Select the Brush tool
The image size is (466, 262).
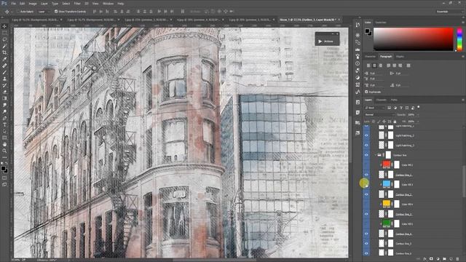tap(4, 72)
